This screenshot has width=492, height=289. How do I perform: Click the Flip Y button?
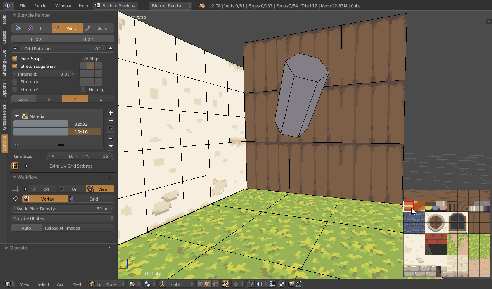pos(88,39)
